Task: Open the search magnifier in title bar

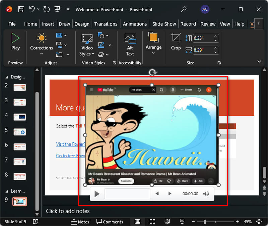Action: (x=184, y=9)
